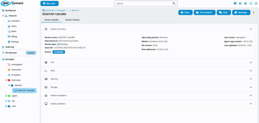259x123 pixels.
Task: Click the IPv4 address 10.20.10.144
Action: pos(162,49)
